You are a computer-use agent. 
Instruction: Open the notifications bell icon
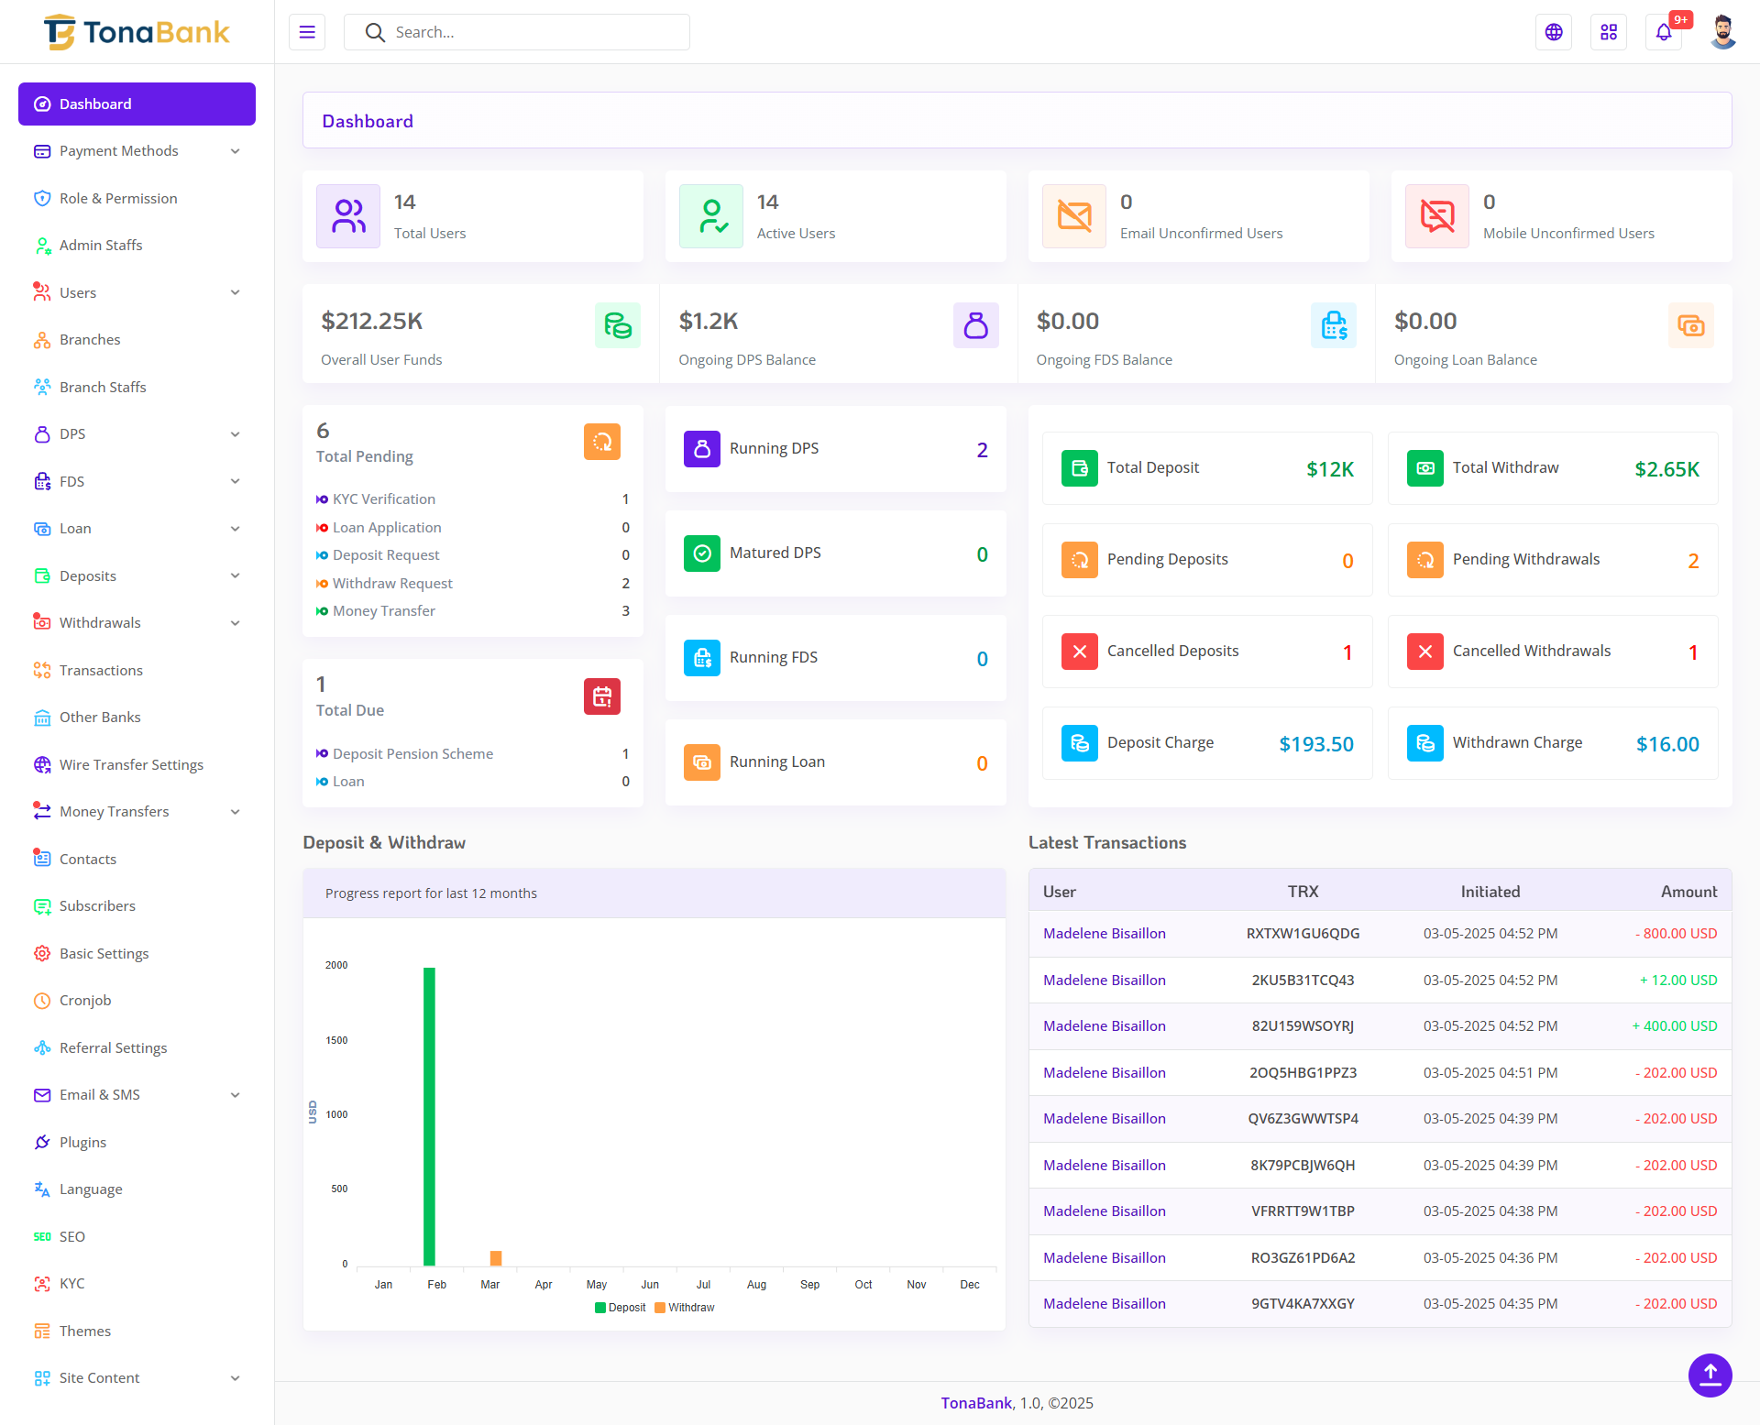1664,32
